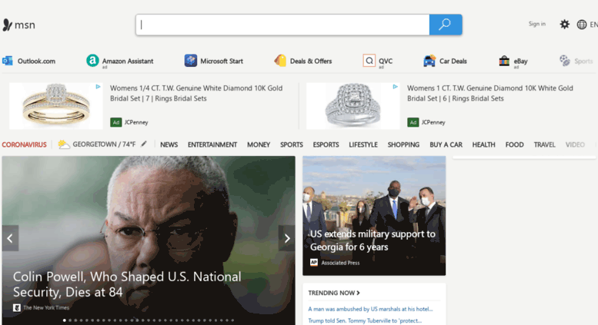Click the GEORGETOWN / 74°F weather link
The image size is (598, 325).
[104, 144]
